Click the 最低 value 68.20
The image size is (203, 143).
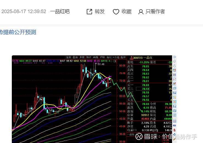pyautogui.click(x=168, y=111)
